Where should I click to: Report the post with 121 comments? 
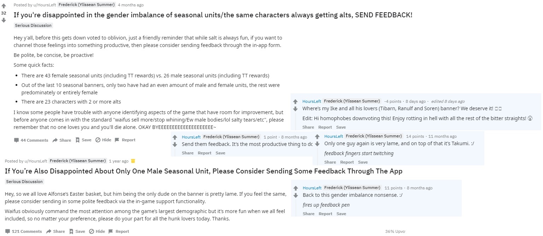click(118, 231)
